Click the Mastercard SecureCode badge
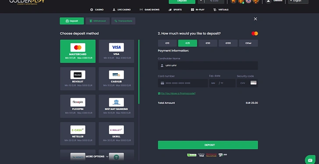Image resolution: width=319 pixels, height=164 pixels. tap(211, 155)
